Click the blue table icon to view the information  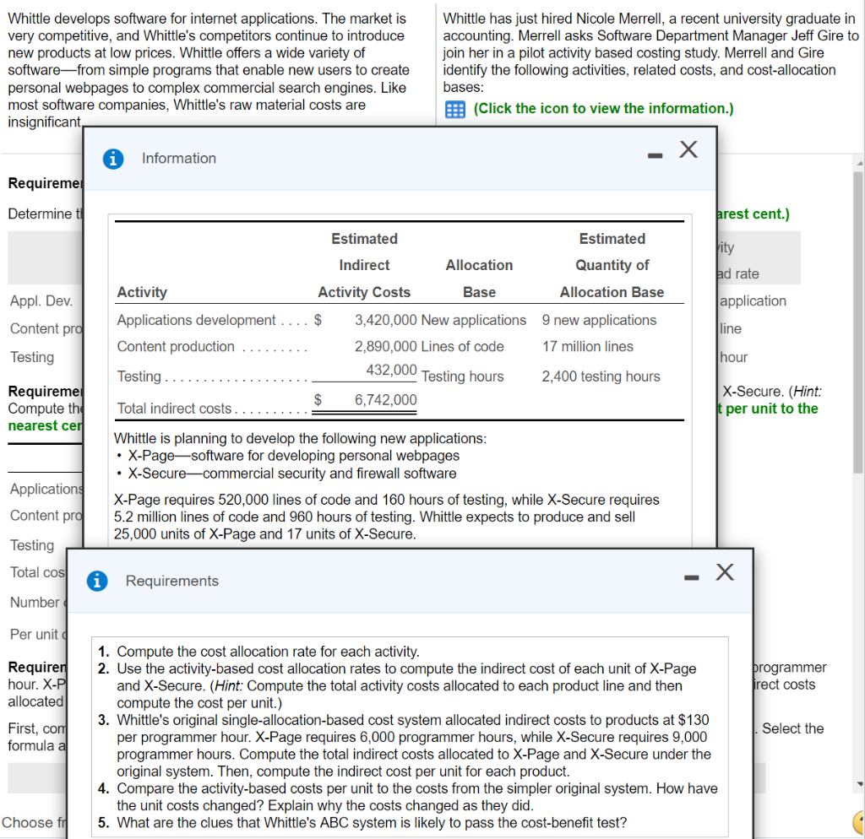[x=454, y=108]
